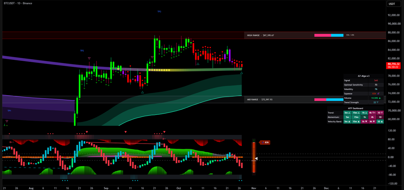Click the TP1 take-profit label
This screenshot has width=404, height=190.
pos(9,111)
